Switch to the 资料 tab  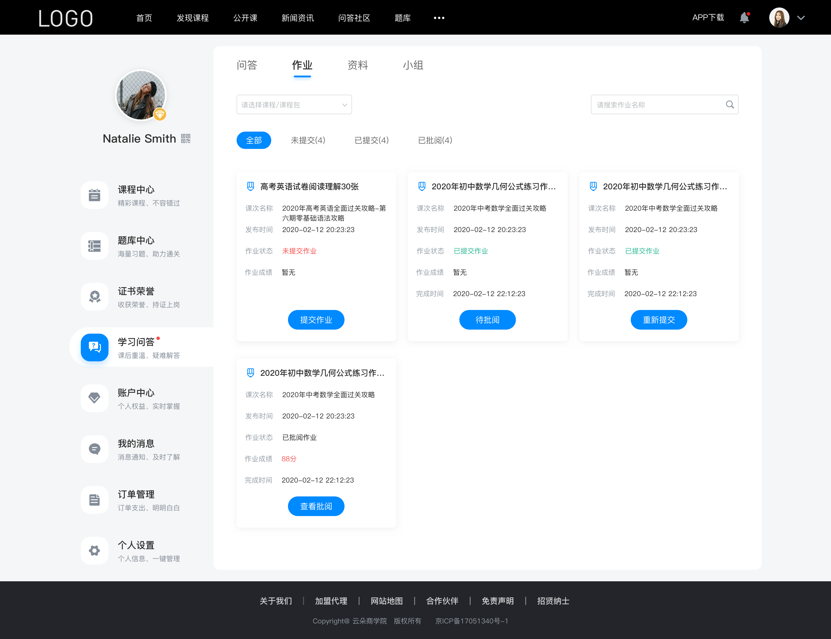pos(358,65)
